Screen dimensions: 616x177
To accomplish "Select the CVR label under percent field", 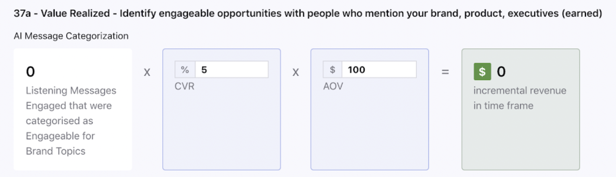I will (184, 86).
